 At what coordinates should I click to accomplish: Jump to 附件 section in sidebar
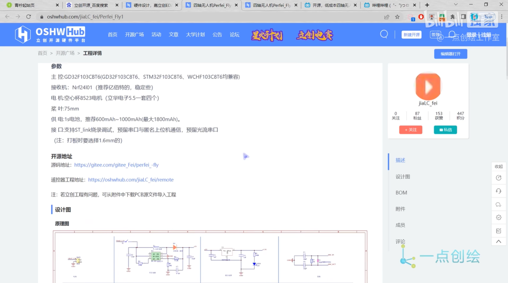(400, 209)
